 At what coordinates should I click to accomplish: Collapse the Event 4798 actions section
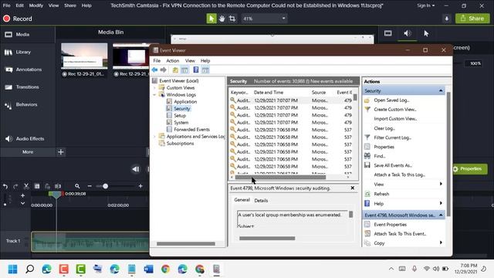tap(441, 215)
